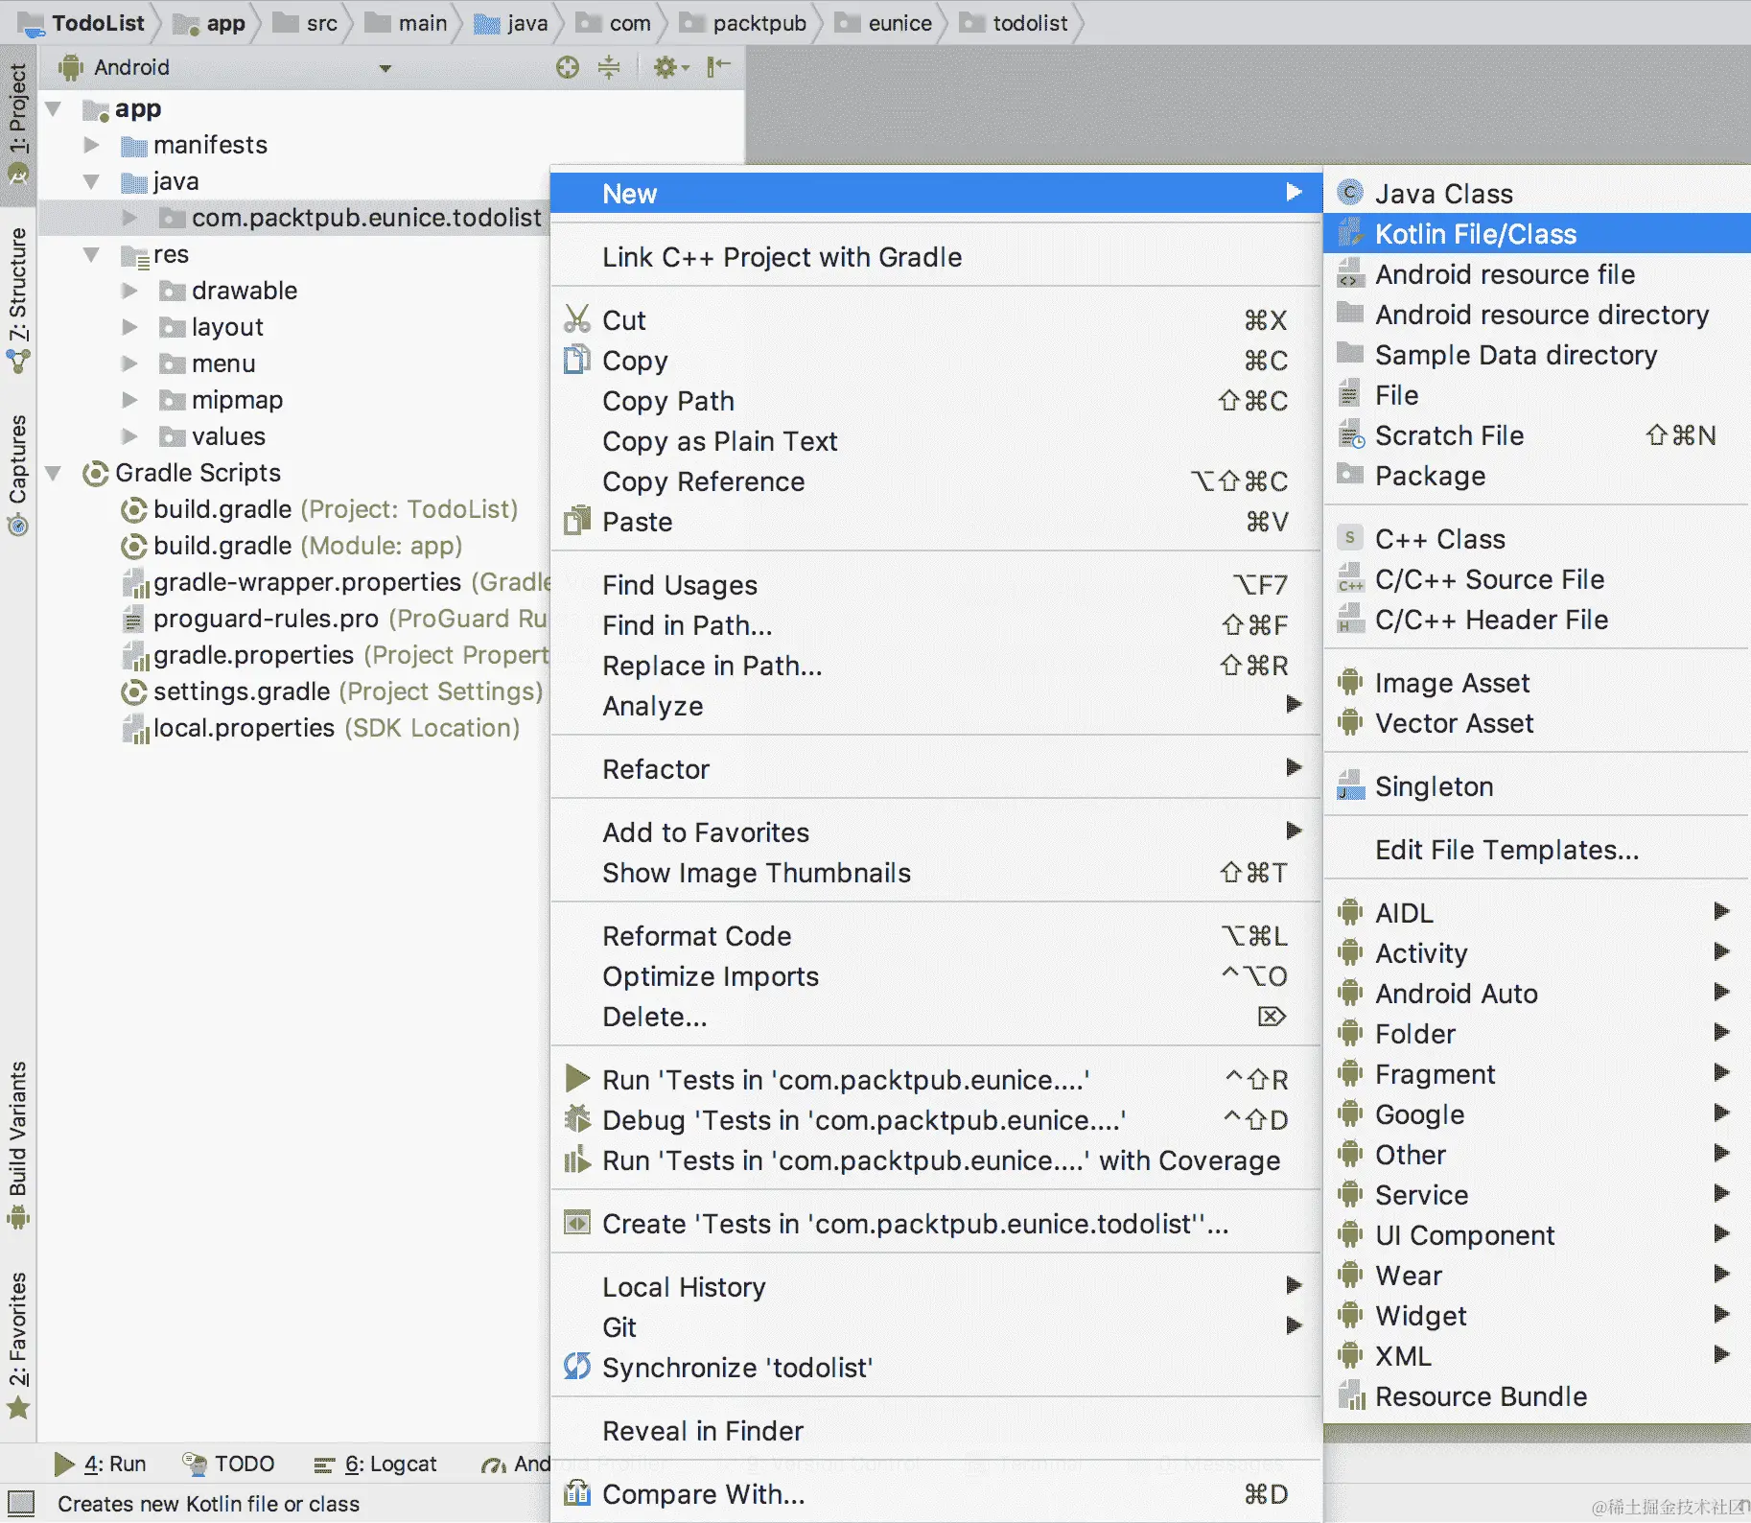Image resolution: width=1751 pixels, height=1523 pixels.
Task: Click the Run with Coverage icon
Action: (577, 1160)
